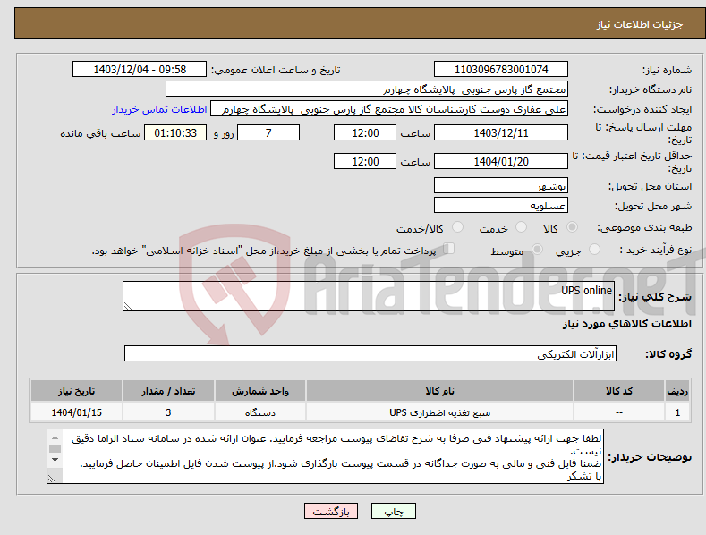Select the خدمت radio button
This screenshot has height=535, width=706.
tap(521, 227)
